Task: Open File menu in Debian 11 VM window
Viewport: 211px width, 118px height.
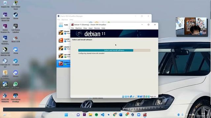Action: [x=73, y=28]
